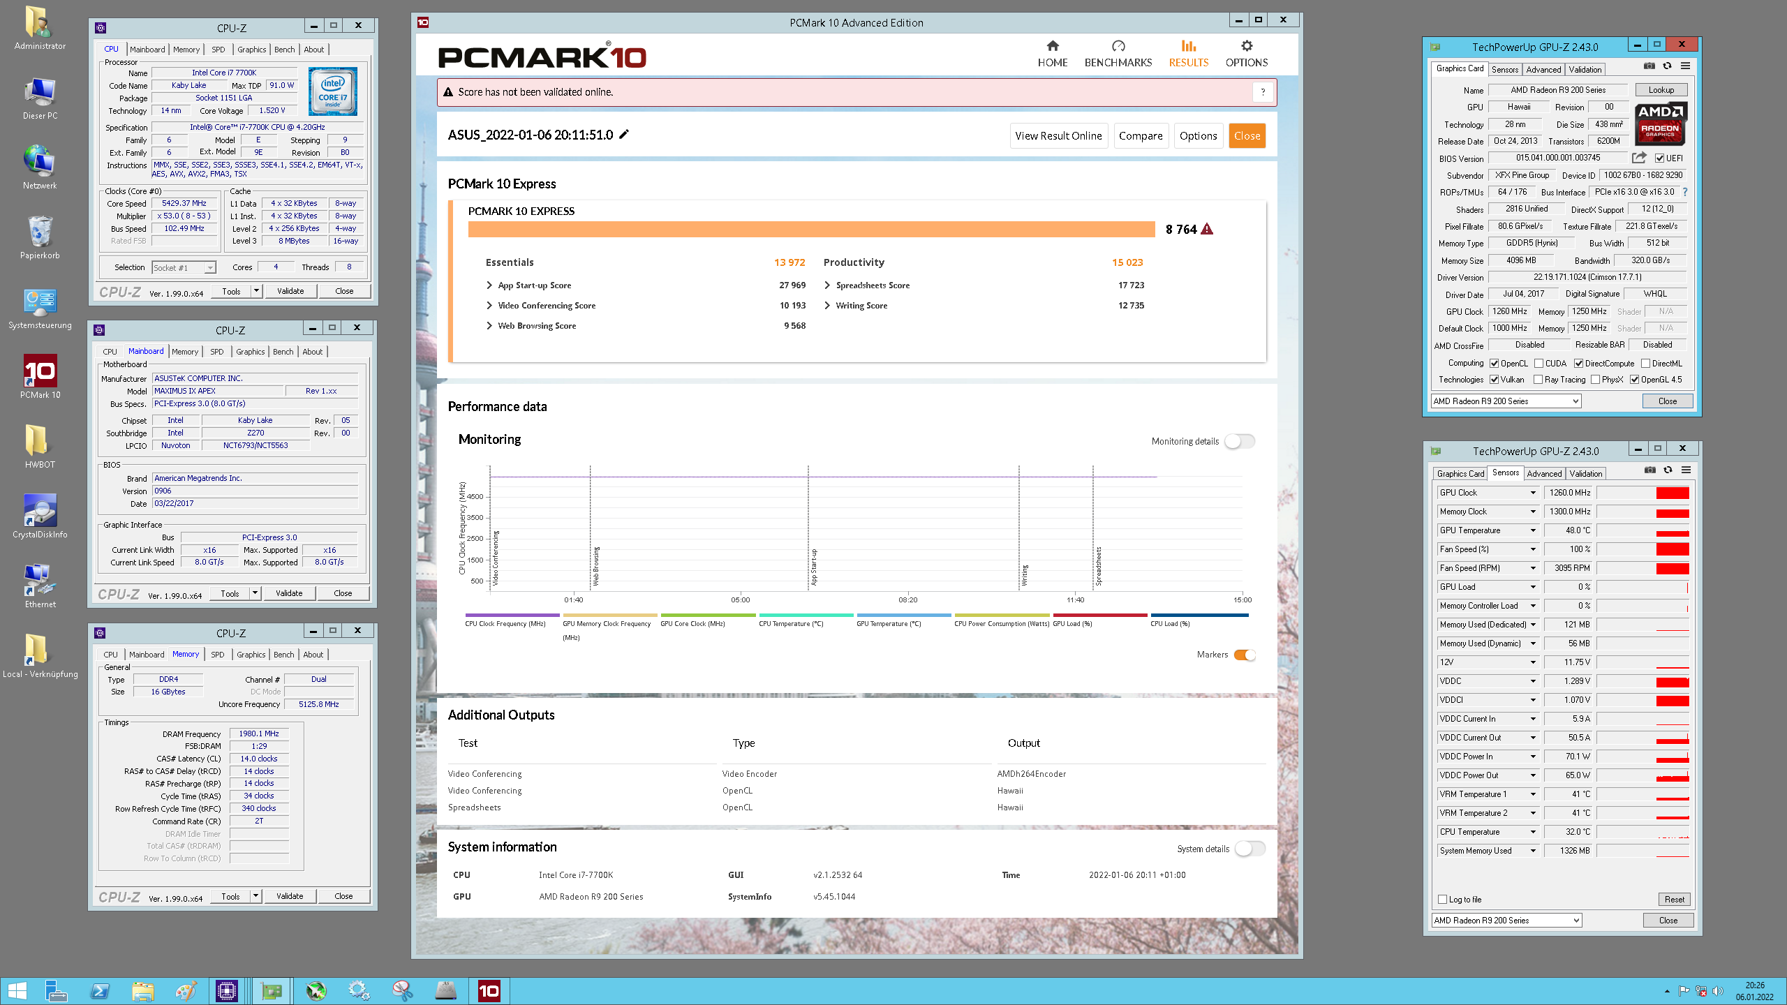Click the orange Close button in PCMark

pyautogui.click(x=1247, y=136)
